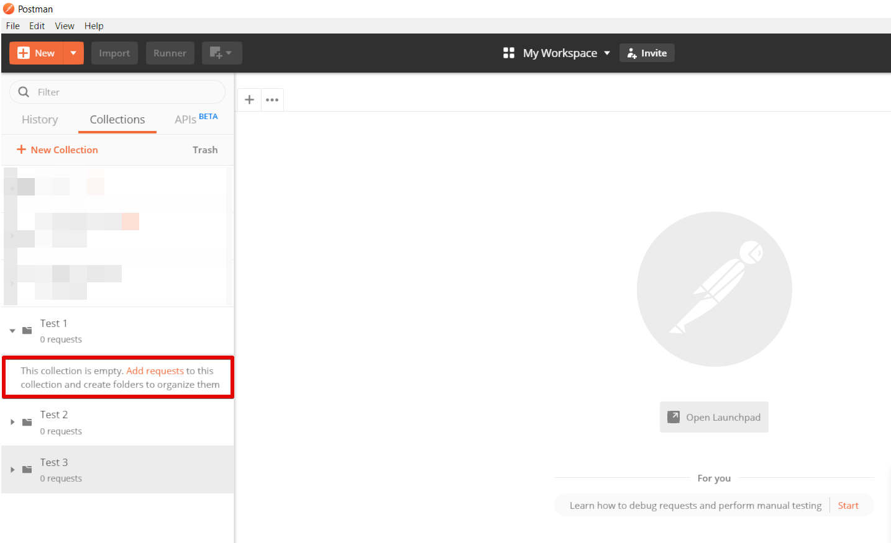This screenshot has width=891, height=543.
Task: Start the debug requests lesson
Action: pyautogui.click(x=848, y=505)
